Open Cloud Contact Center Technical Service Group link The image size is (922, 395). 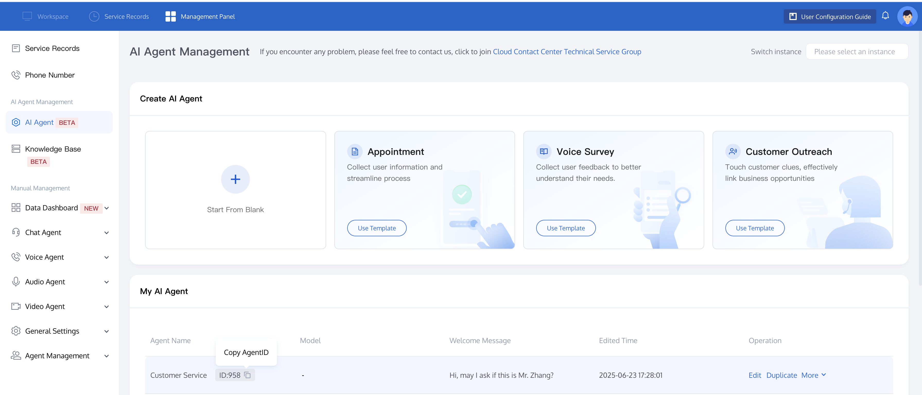(x=567, y=52)
